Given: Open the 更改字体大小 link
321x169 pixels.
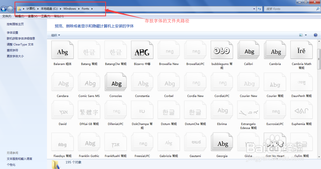Looking at the screenshot, I should (x=15, y=56).
